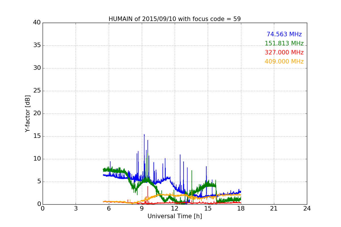Click the x-axis tick label 12

pyautogui.click(x=175, y=209)
